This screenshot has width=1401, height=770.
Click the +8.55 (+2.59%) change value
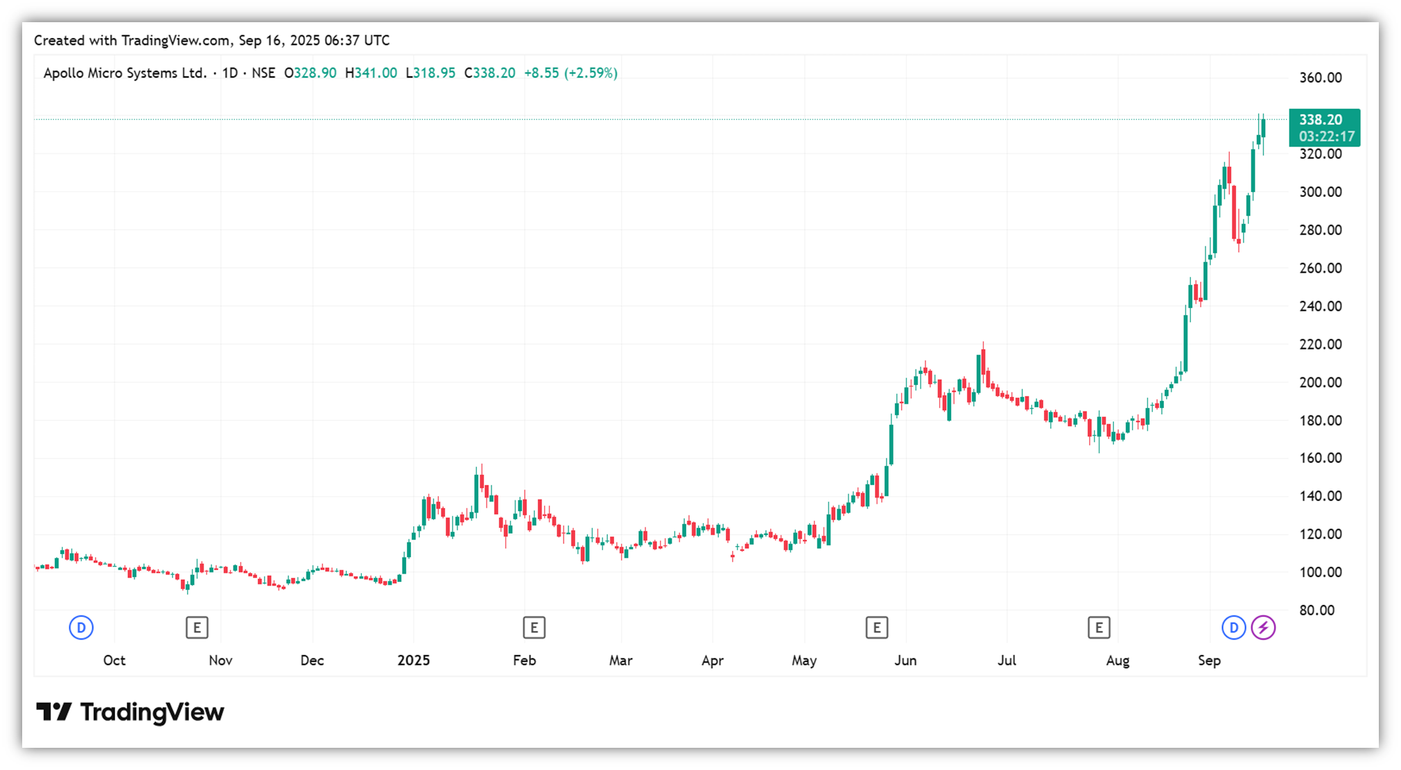click(571, 73)
